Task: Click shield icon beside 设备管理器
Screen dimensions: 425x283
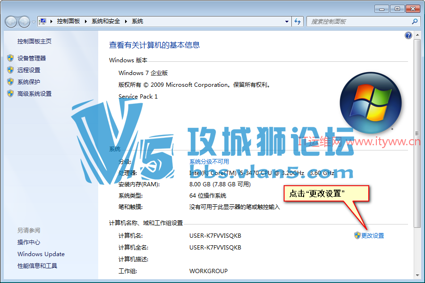Action: 10,58
